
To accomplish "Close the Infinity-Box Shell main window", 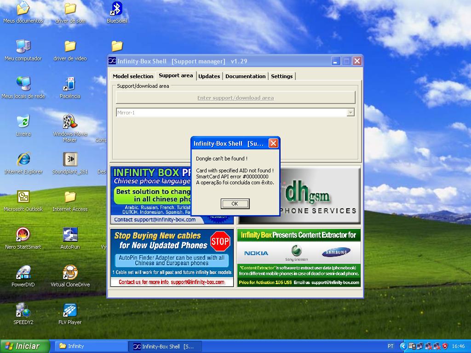I will (357, 61).
